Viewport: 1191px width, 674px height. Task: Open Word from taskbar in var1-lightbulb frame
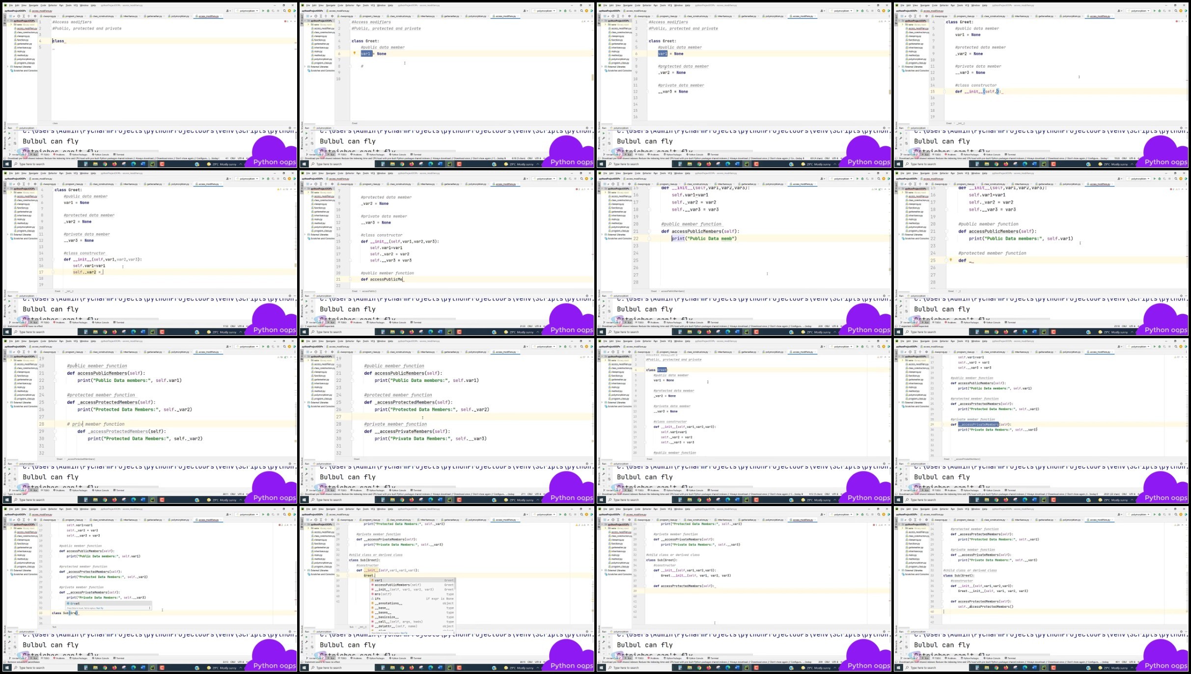click(440, 164)
